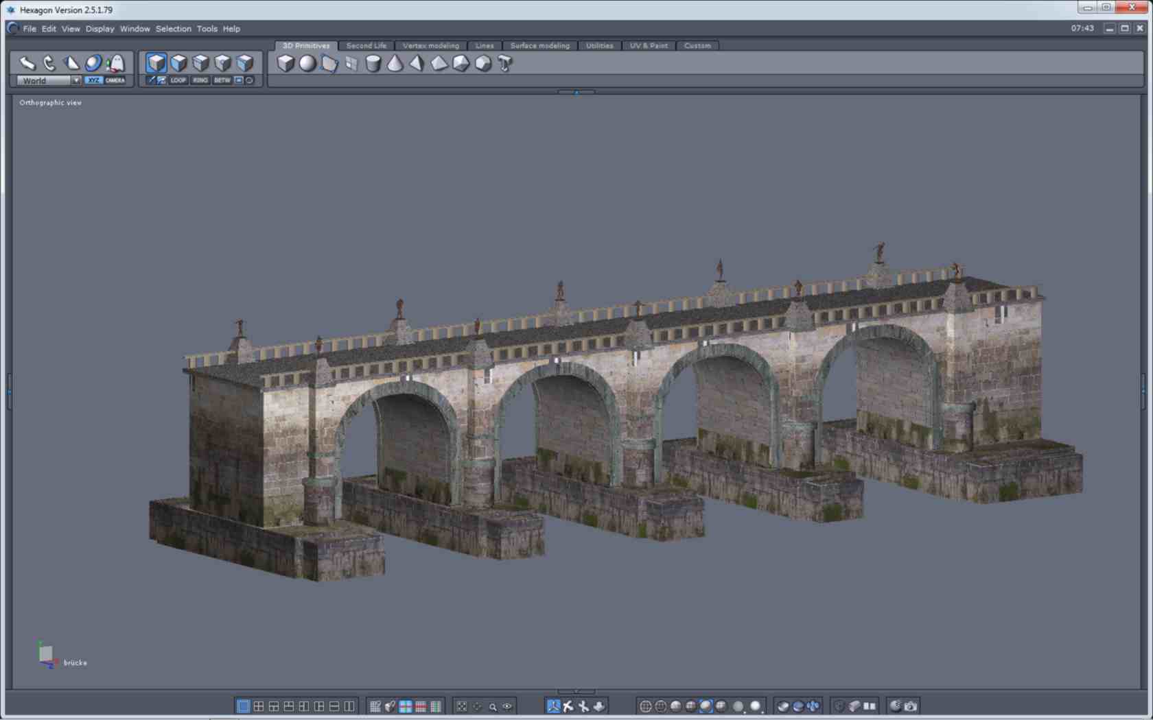
Task: Create a cylinder primitive
Action: (x=373, y=64)
